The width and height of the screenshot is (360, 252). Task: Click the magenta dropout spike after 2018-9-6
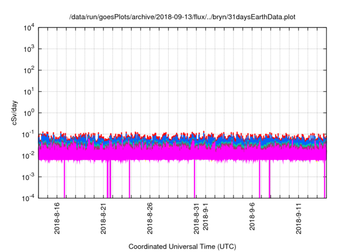(260, 179)
